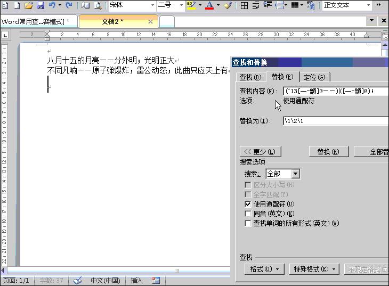This screenshot has height=286, width=389.
Task: Open print preview magnifier icon
Action: click(x=98, y=5)
